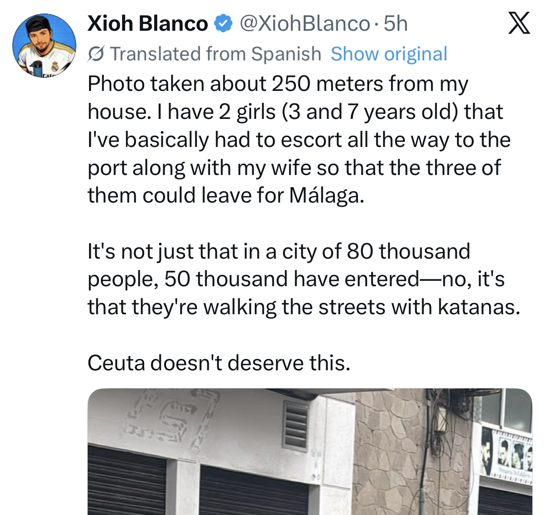The height and width of the screenshot is (515, 545).
Task: Select the ventilation grille in the photo
Action: (x=296, y=423)
